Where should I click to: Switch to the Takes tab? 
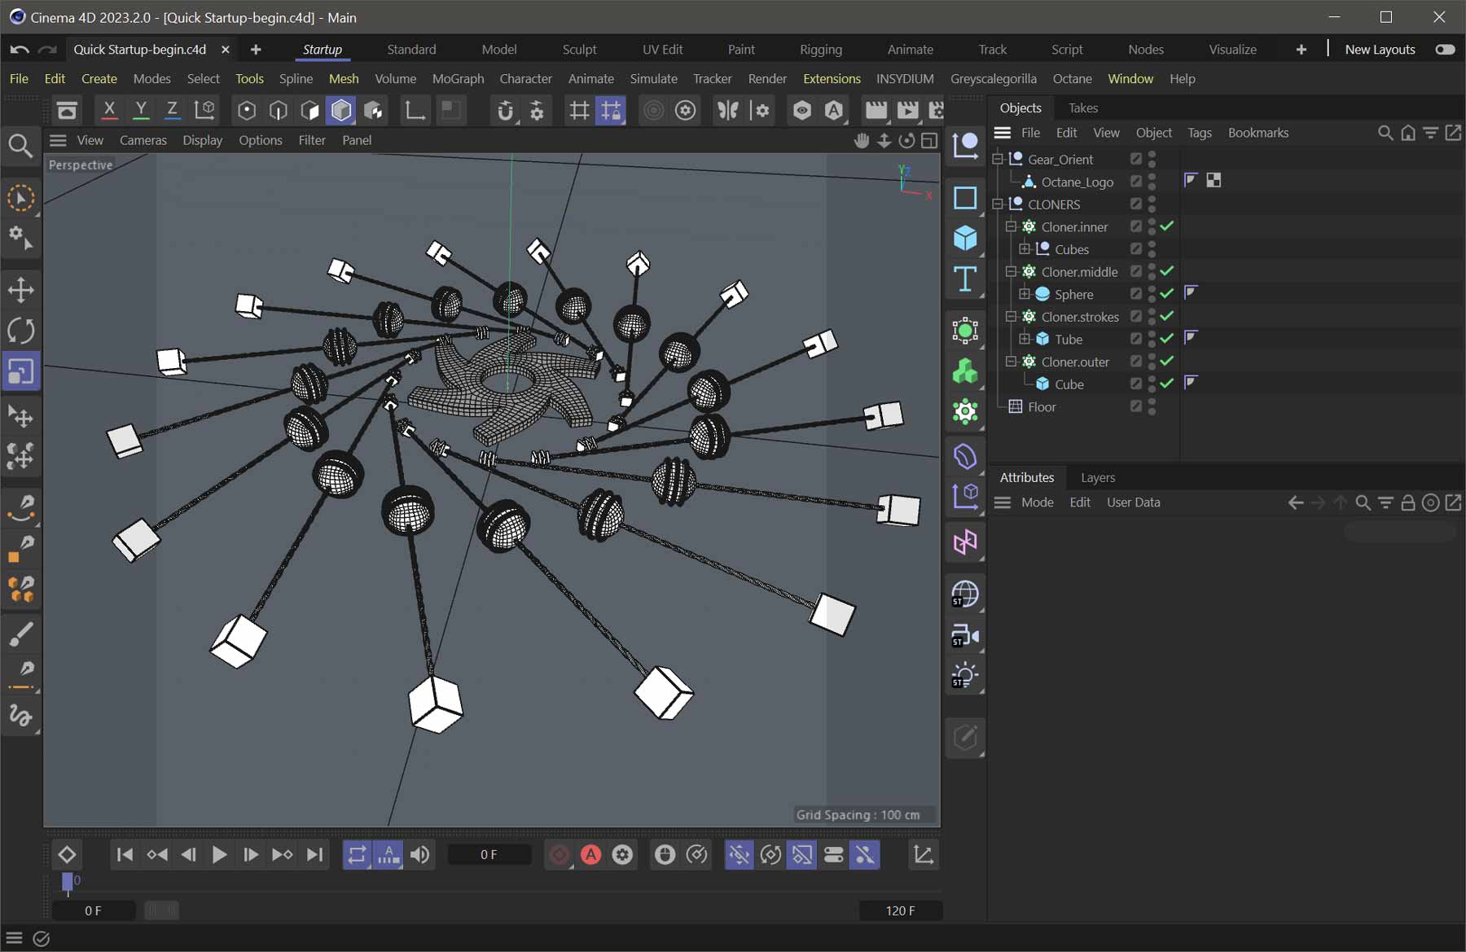click(x=1083, y=107)
